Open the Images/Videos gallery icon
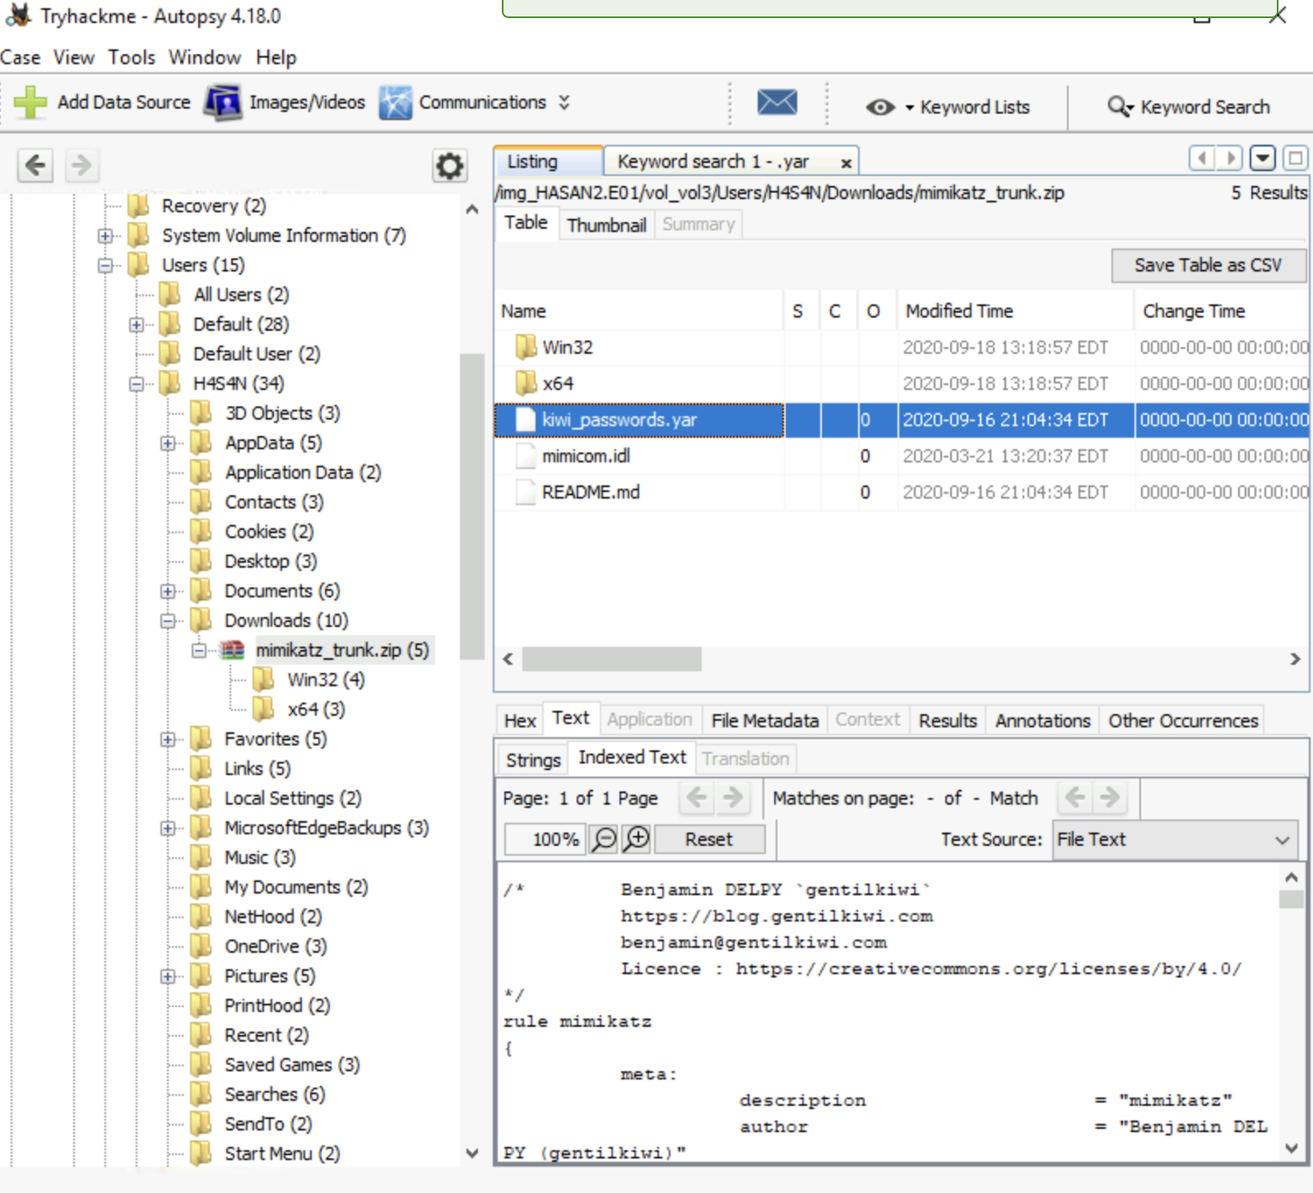 [x=223, y=102]
